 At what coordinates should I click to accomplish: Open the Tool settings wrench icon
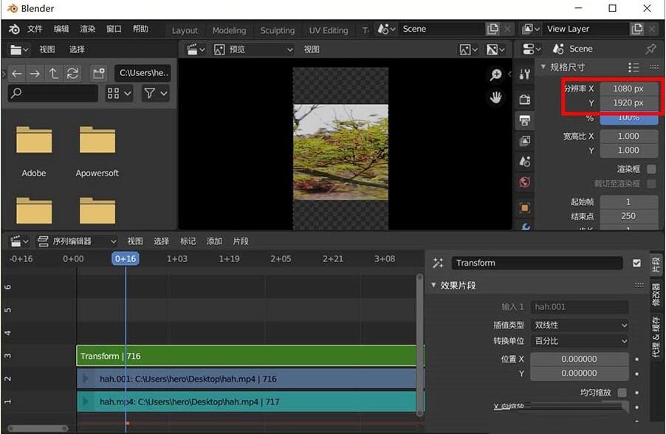pyautogui.click(x=525, y=75)
